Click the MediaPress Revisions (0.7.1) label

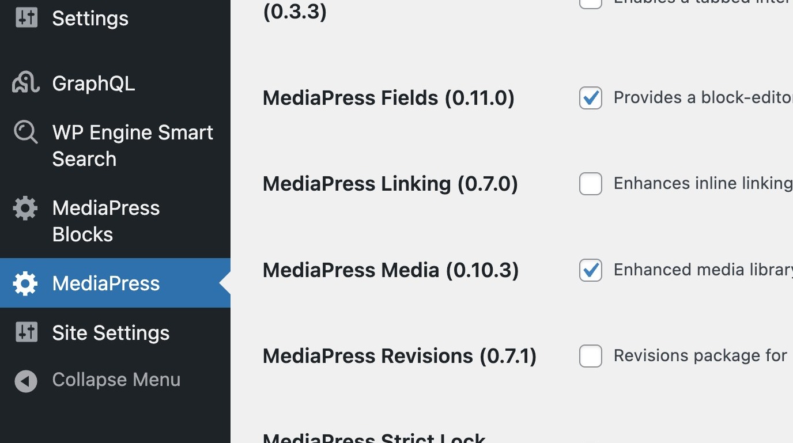399,356
